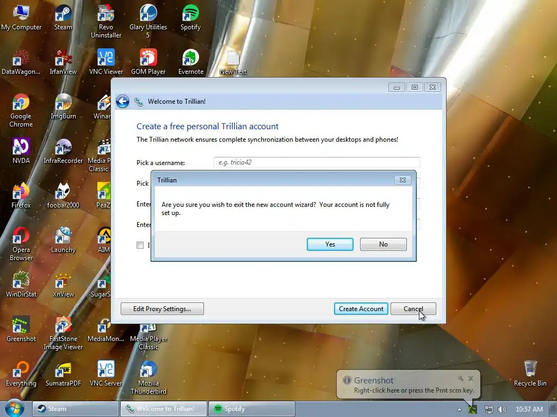This screenshot has height=417, width=557.
Task: Open Greenshot balloon settings wrench
Action: (461, 378)
